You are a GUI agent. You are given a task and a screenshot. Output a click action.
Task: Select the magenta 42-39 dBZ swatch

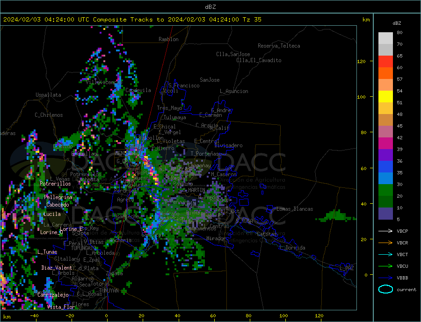click(x=385, y=143)
